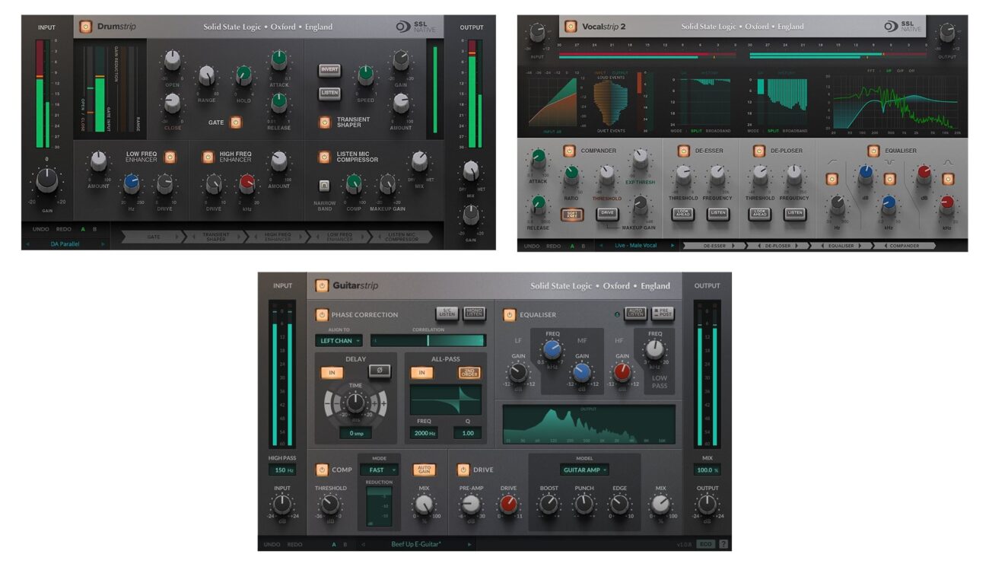Screen dimensions: 989x570
Task: Bypass the Listen Mic Compressor section
Action: 325,157
